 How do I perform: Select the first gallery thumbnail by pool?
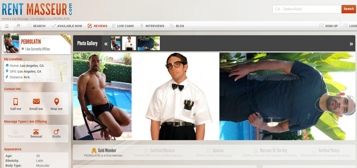tap(116, 43)
